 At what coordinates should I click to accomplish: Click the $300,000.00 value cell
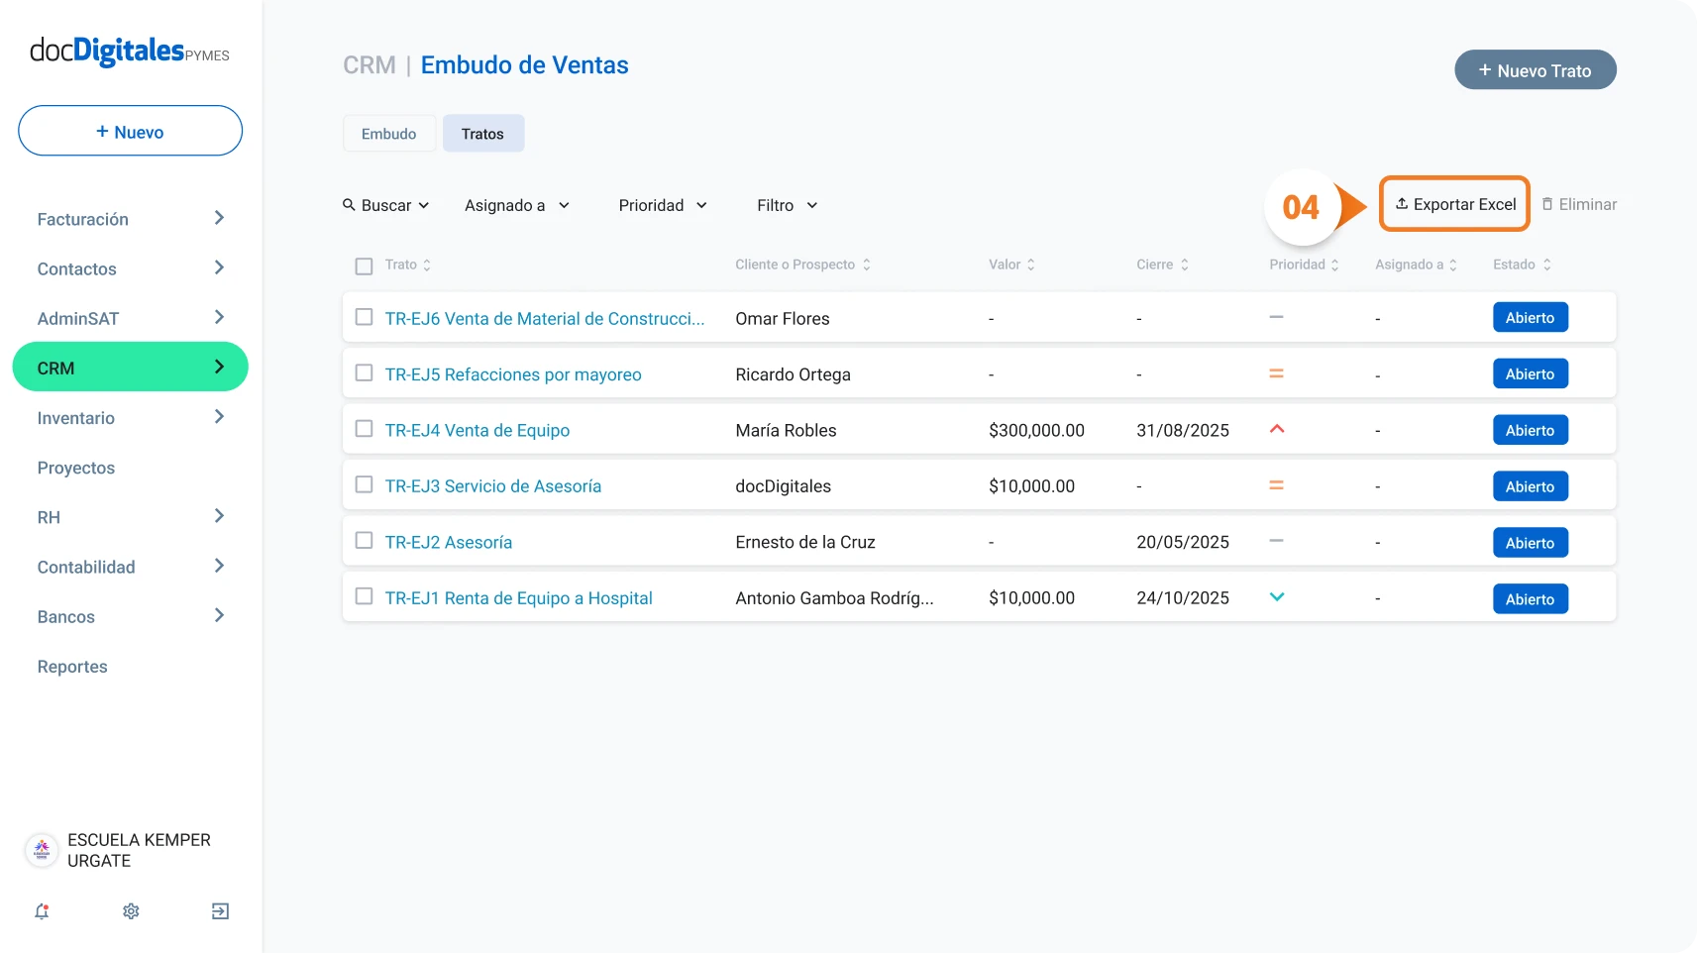1036,430
